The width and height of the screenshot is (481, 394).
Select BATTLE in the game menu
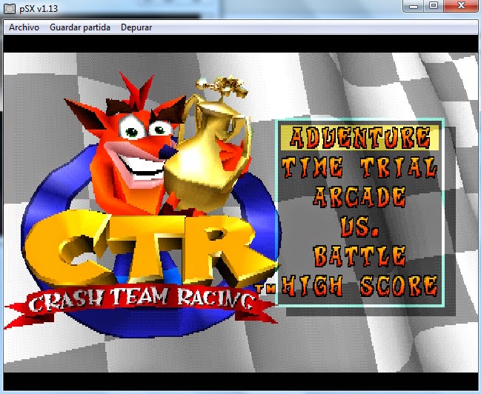tap(359, 256)
